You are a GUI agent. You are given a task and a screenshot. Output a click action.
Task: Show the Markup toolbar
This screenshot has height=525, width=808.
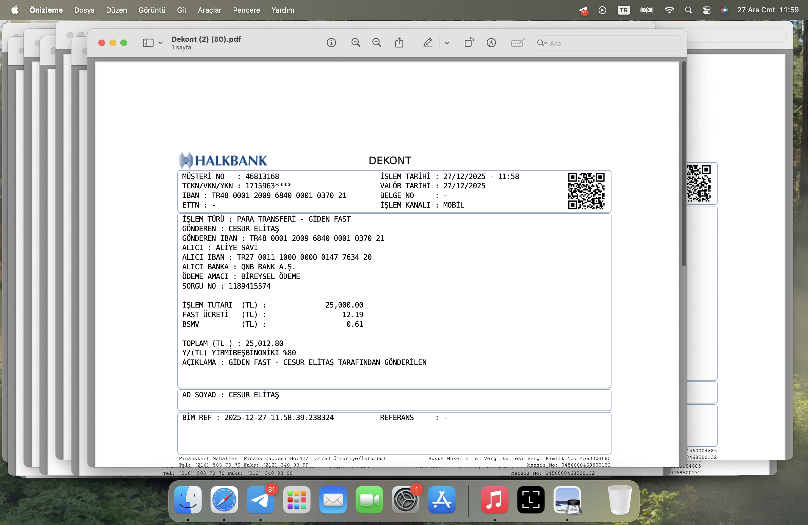491,43
